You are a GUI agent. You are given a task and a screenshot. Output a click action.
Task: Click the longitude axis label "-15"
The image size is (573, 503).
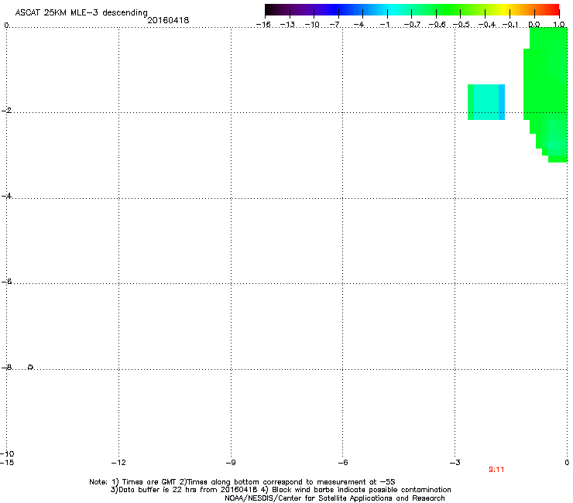coord(7,463)
